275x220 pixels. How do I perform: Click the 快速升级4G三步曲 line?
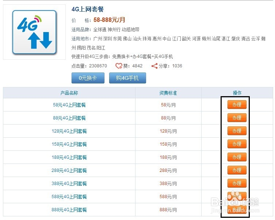122,57
